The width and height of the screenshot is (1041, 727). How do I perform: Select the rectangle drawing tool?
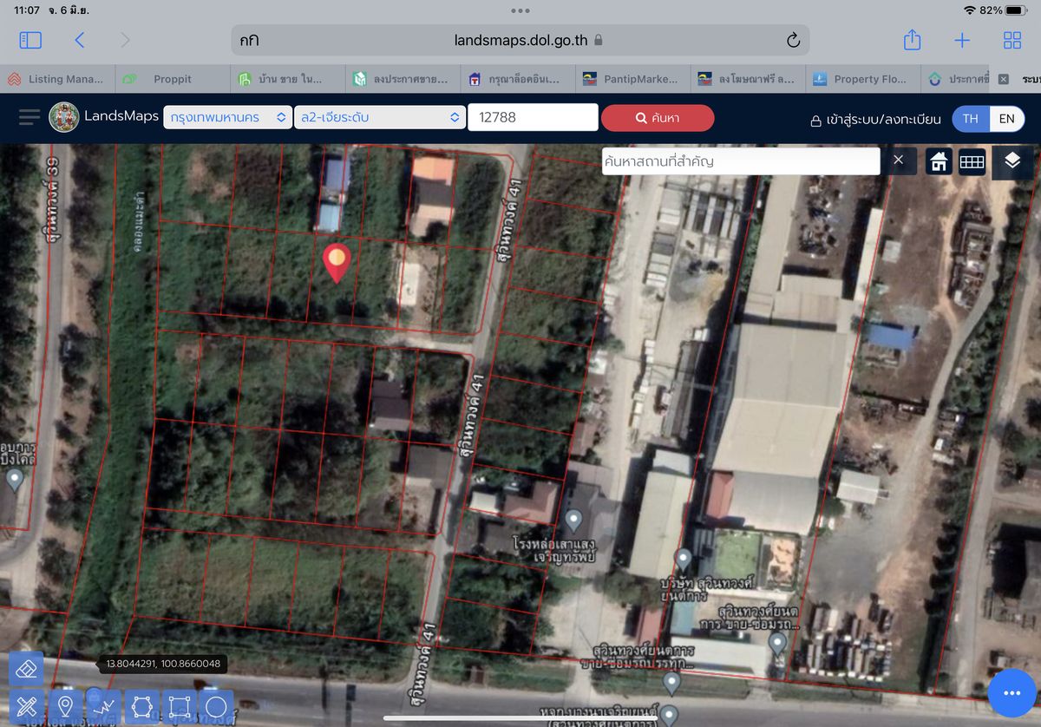[x=179, y=706]
